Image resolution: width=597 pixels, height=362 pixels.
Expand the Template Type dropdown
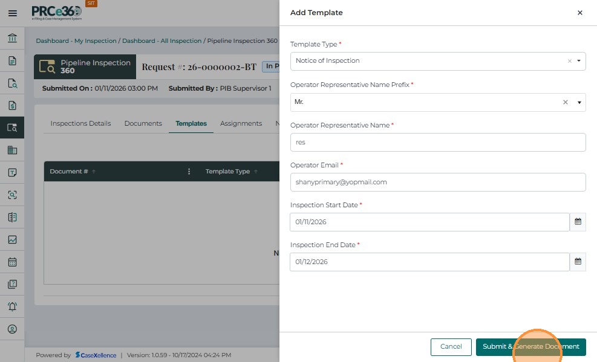tap(579, 61)
